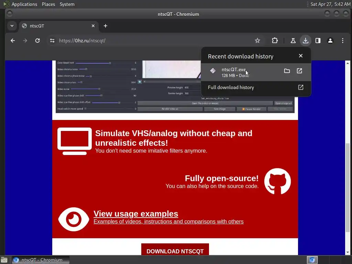Open ntscQT.exe with external link icon
Screen dimensions: 352x264
pyautogui.click(x=299, y=71)
